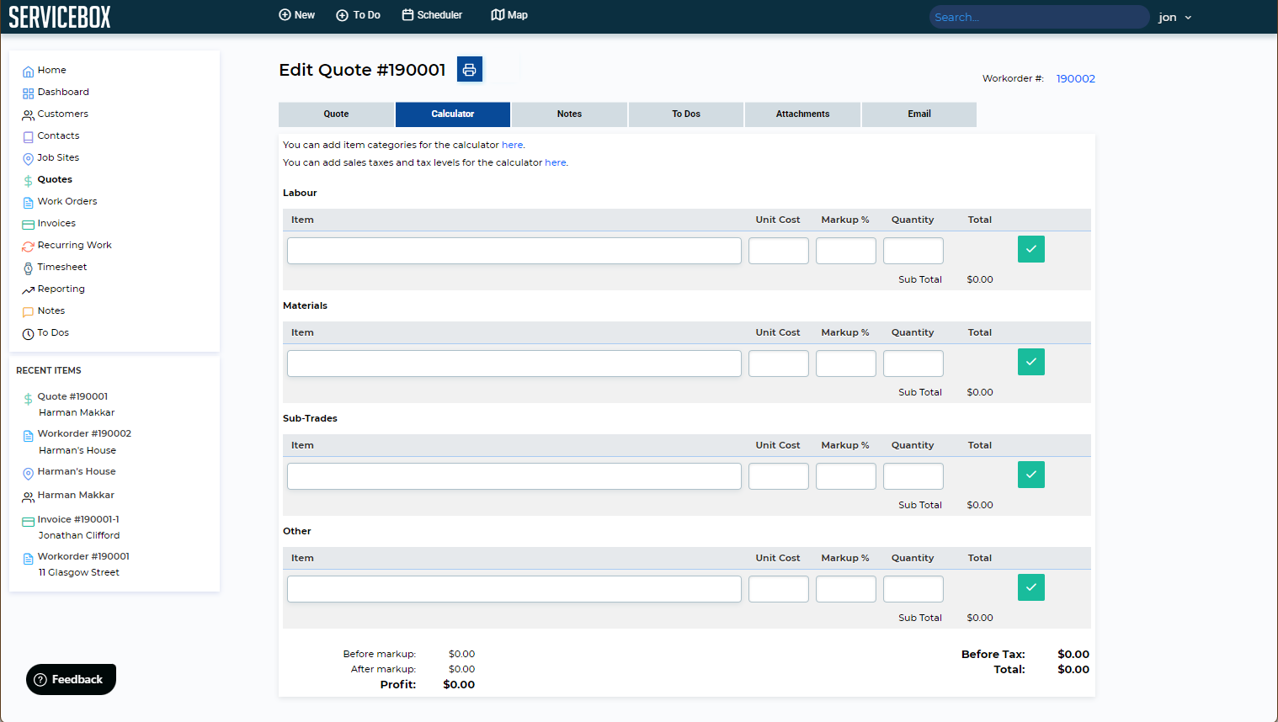Switch to the Attachments tab
This screenshot has width=1278, height=722.
(x=802, y=114)
